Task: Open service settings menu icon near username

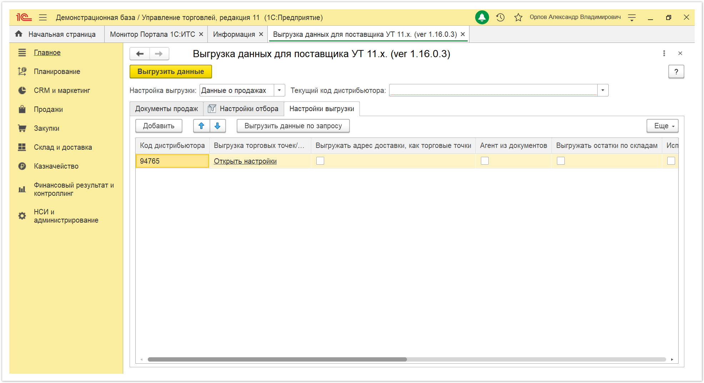Action: coord(632,18)
